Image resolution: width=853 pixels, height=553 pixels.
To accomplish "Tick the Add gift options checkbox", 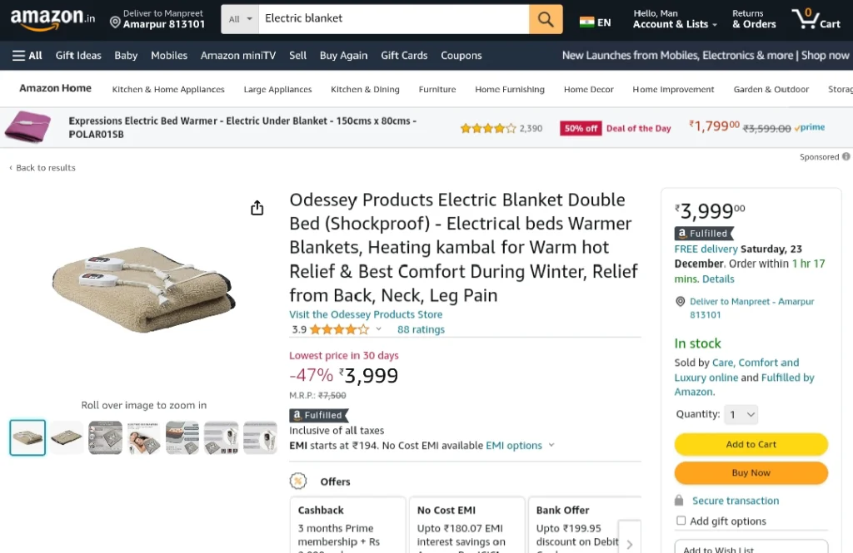I will point(681,521).
